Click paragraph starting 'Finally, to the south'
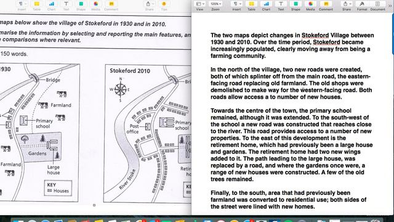The height and width of the screenshot is (222, 394). [289, 200]
